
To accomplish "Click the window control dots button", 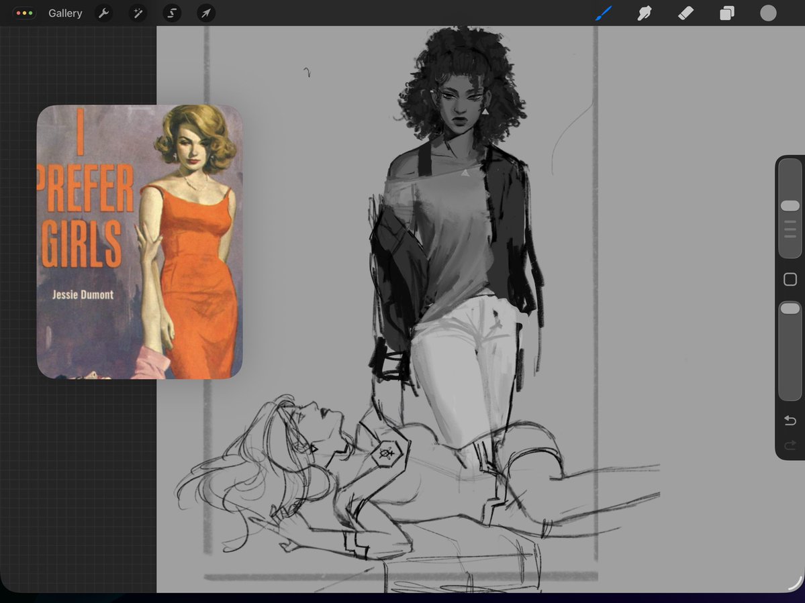I will click(x=24, y=13).
